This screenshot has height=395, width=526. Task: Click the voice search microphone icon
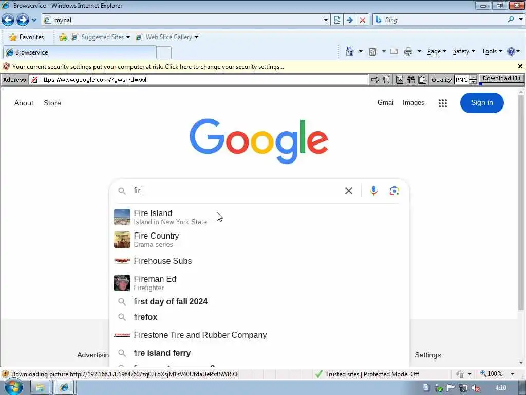(374, 191)
